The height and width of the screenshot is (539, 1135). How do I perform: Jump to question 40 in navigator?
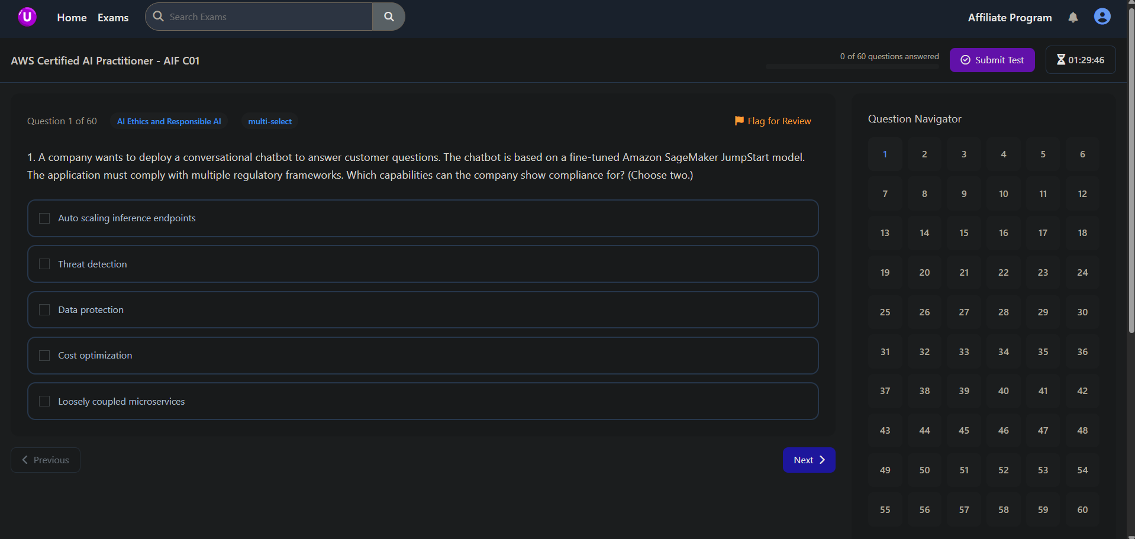coord(1004,391)
